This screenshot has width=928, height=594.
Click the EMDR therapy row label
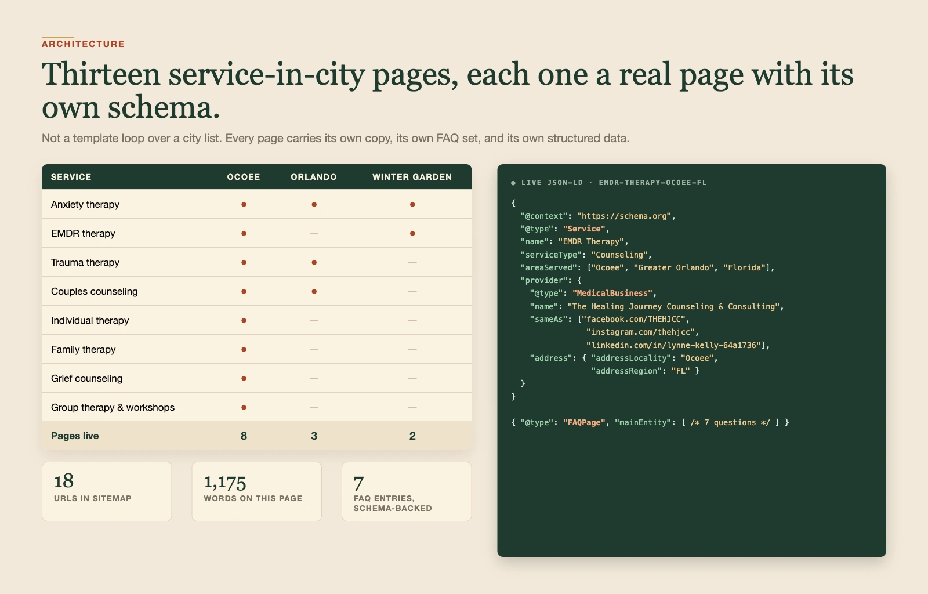click(83, 233)
